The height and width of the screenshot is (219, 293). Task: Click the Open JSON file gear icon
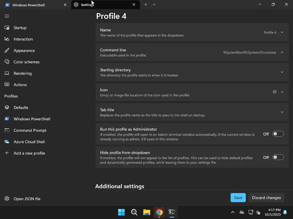click(7, 199)
